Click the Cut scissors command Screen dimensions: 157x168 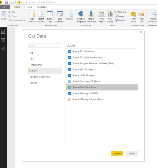tap(12, 12)
